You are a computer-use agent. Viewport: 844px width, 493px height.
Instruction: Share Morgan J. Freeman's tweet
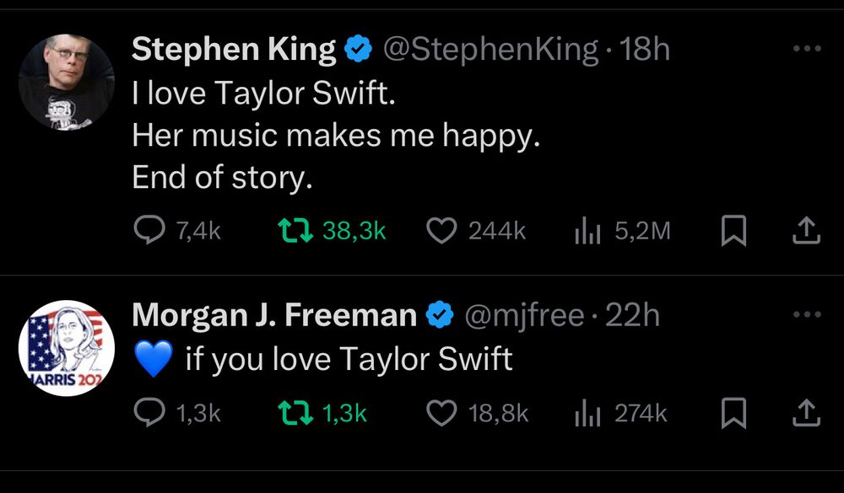click(x=807, y=412)
